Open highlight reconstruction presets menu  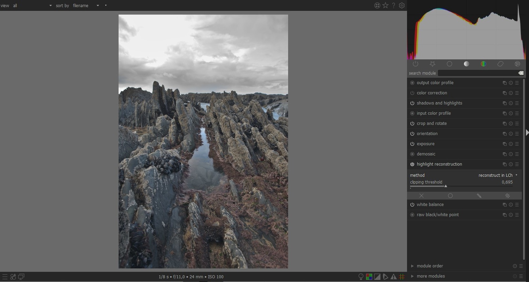click(x=517, y=164)
